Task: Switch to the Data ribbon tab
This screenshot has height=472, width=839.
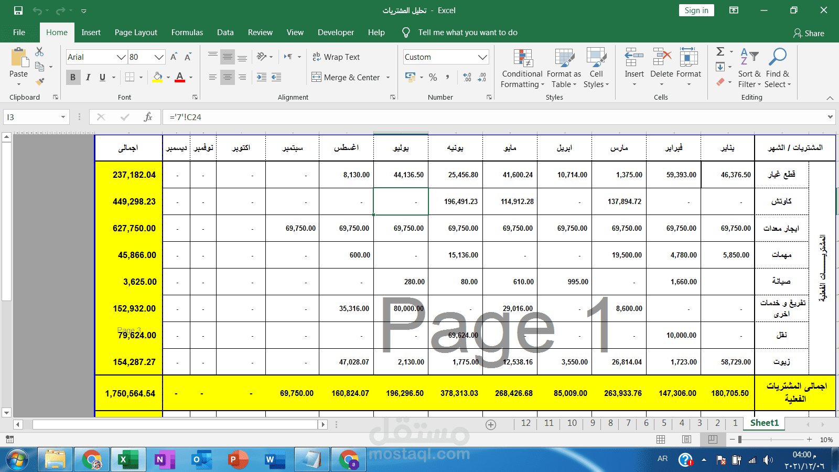Action: 225,33
